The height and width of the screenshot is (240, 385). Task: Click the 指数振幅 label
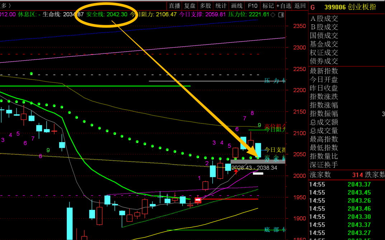pyautogui.click(x=324, y=114)
